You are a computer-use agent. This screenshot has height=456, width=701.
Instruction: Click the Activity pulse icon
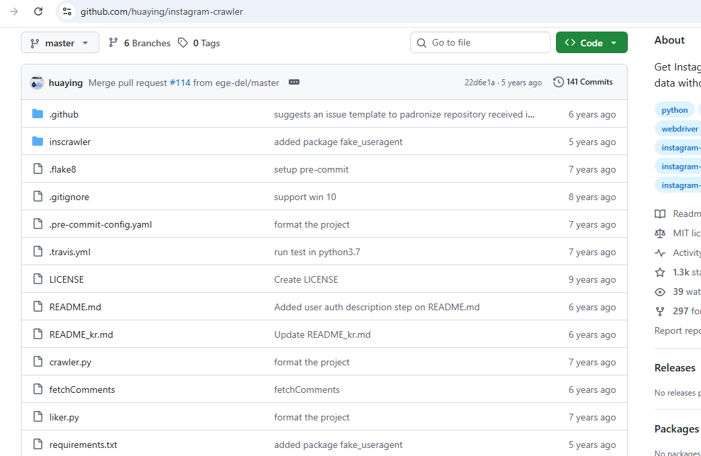tap(660, 253)
